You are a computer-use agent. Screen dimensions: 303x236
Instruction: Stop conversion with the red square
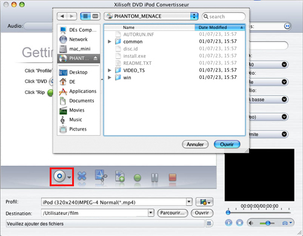[x=172, y=177]
